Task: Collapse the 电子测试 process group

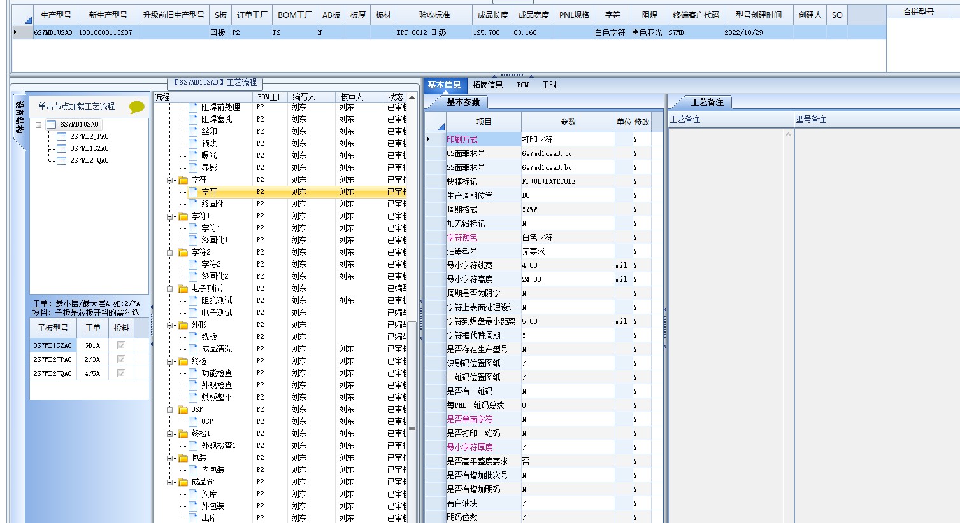Action: 171,289
